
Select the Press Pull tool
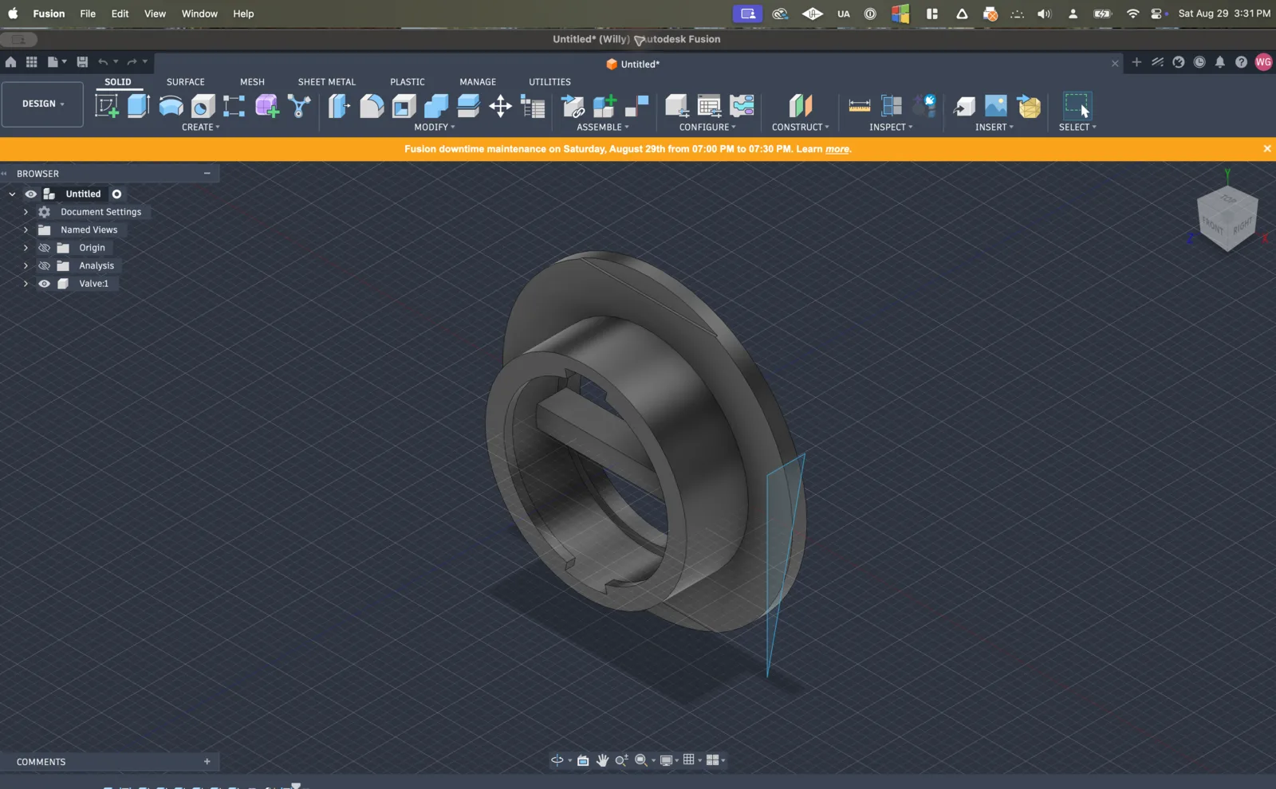[339, 105]
